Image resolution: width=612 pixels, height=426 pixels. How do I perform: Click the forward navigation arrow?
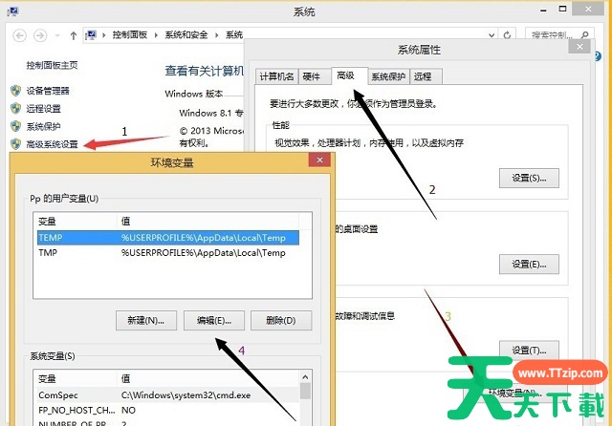tap(41, 35)
